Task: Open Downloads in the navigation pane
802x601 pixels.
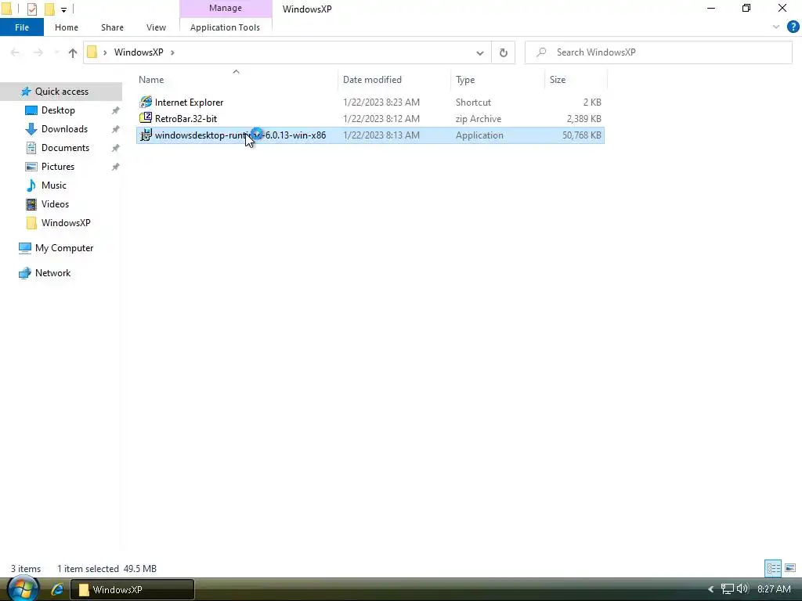Action: click(64, 129)
